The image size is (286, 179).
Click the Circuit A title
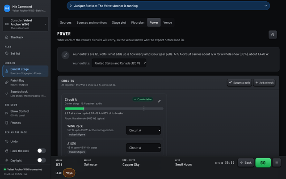pyautogui.click(x=71, y=99)
